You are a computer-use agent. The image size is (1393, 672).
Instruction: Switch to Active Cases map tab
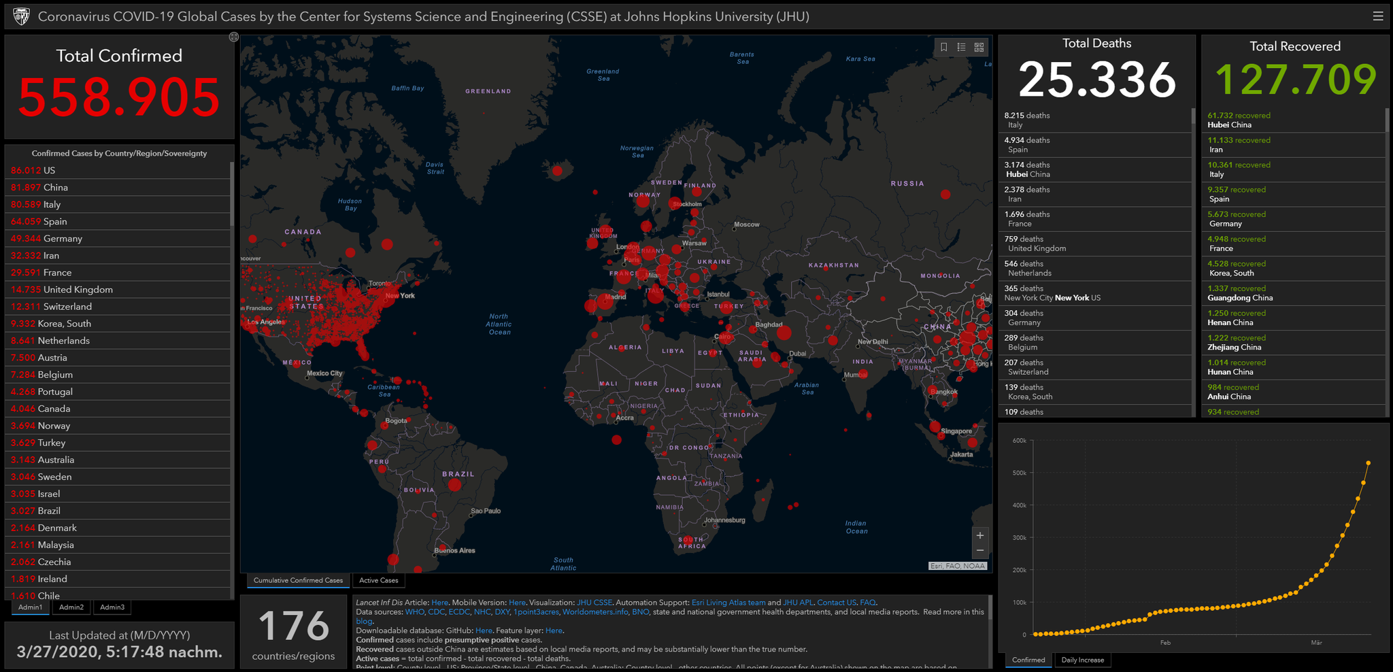(379, 580)
